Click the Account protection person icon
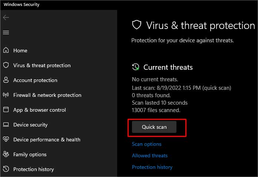258x177 pixels. click(x=6, y=80)
